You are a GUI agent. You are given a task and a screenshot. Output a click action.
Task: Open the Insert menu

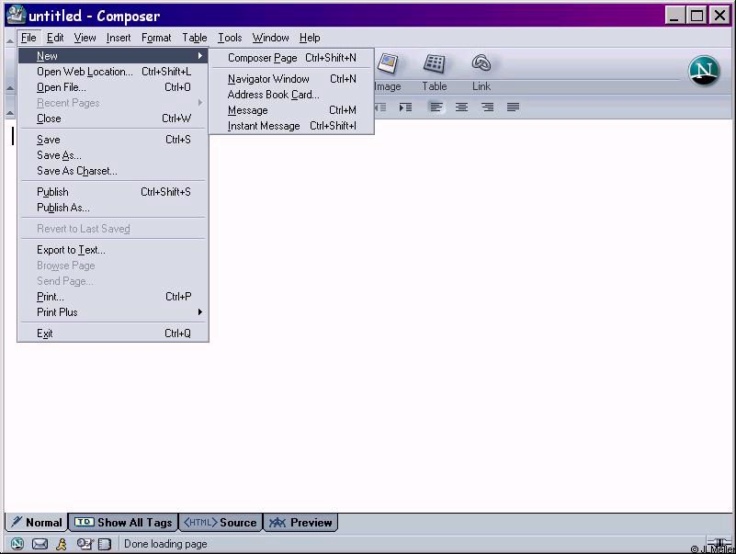pos(119,38)
